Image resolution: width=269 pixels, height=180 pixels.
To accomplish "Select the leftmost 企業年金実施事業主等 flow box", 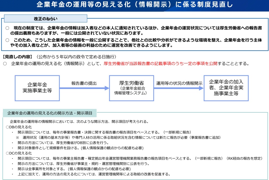I will pos(37,88).
